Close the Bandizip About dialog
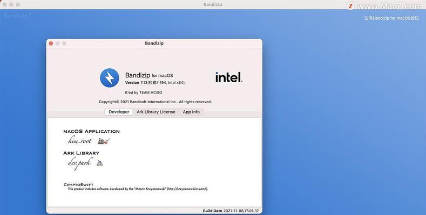This screenshot has width=426, height=215. point(51,44)
